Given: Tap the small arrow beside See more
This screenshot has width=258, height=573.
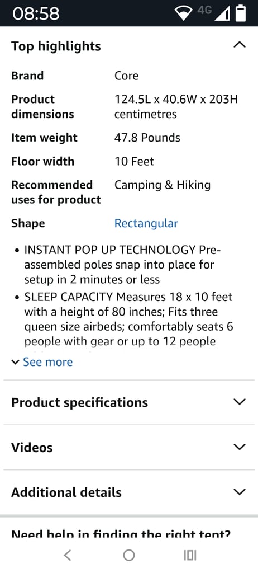Looking at the screenshot, I should [x=15, y=362].
